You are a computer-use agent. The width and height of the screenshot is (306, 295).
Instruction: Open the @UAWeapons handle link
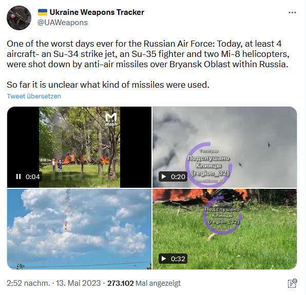point(63,23)
